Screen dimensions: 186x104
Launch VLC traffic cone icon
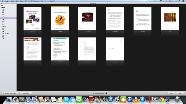pyautogui.click(x=136, y=99)
